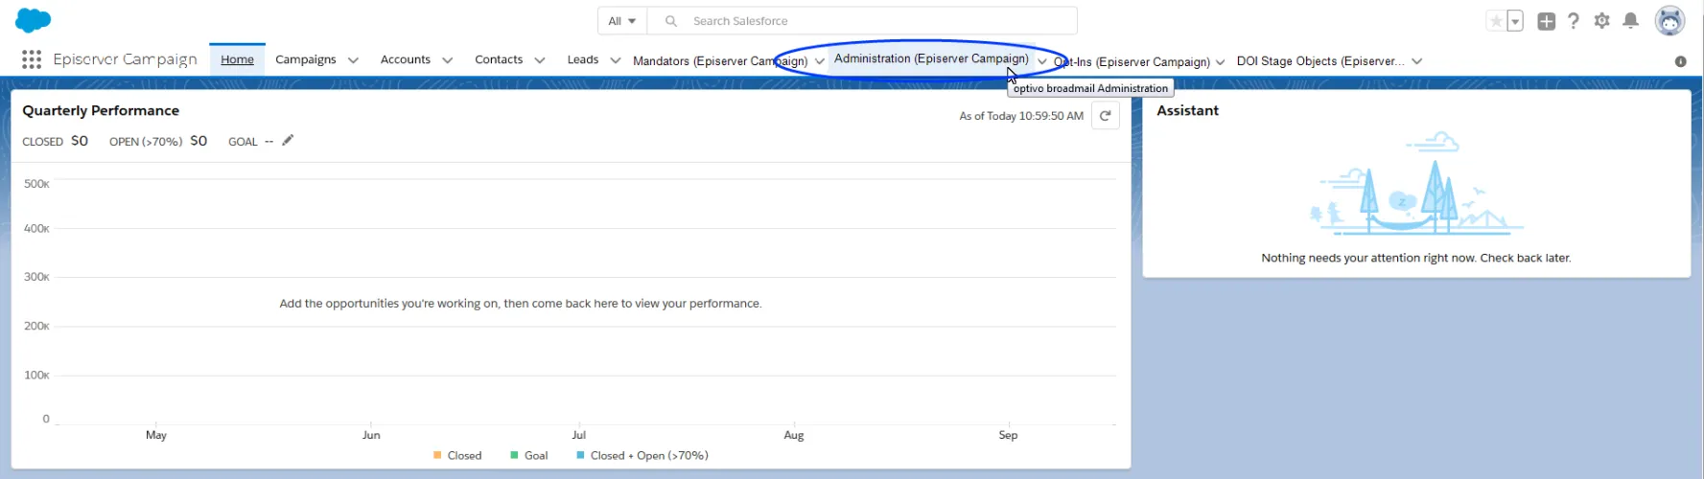Screen dimensions: 1704x479
Task: Go to the Home tab
Action: (237, 59)
